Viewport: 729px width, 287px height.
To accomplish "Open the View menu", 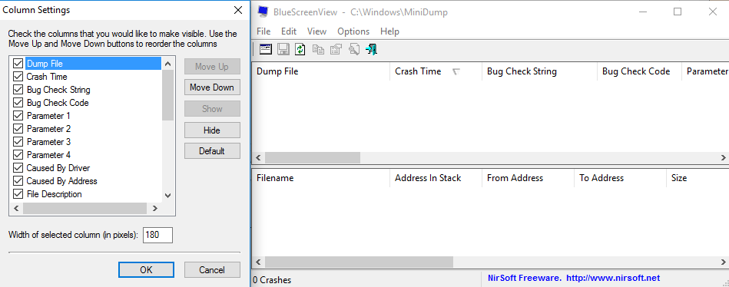I will point(316,31).
